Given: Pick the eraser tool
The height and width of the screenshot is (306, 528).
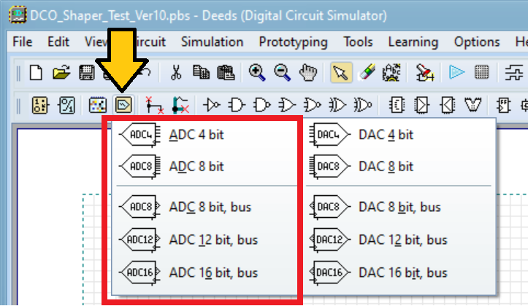Looking at the screenshot, I should pyautogui.click(x=367, y=73).
